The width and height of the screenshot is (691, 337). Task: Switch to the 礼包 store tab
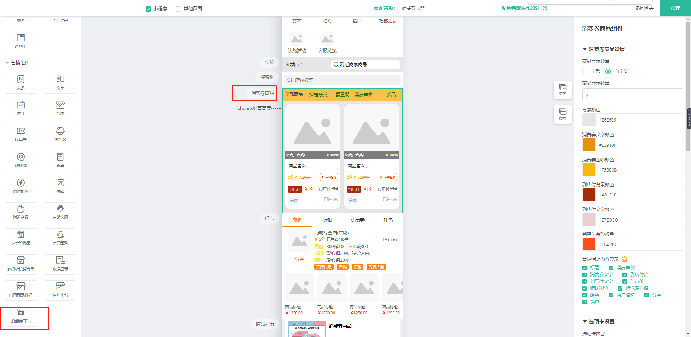pyautogui.click(x=388, y=220)
